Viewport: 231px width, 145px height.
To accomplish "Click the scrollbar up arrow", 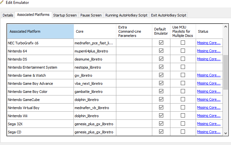I will 225,27.
